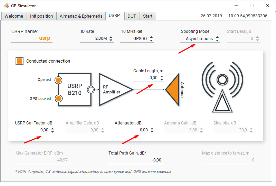Screen dimensions: 276x186
Task: Click the Opened status indicator
Action: [58, 80]
